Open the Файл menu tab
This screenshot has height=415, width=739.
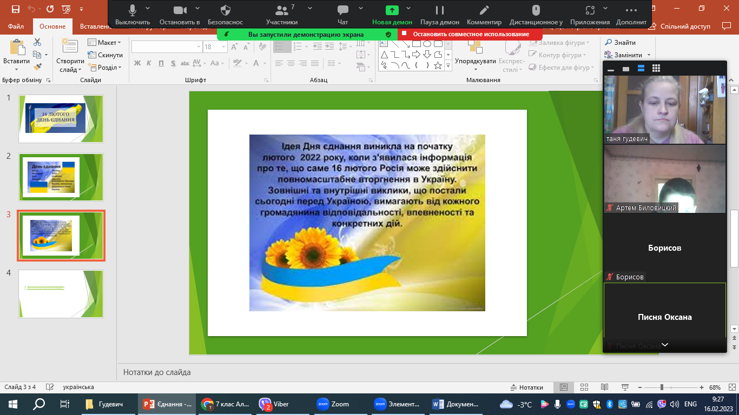[x=16, y=26]
